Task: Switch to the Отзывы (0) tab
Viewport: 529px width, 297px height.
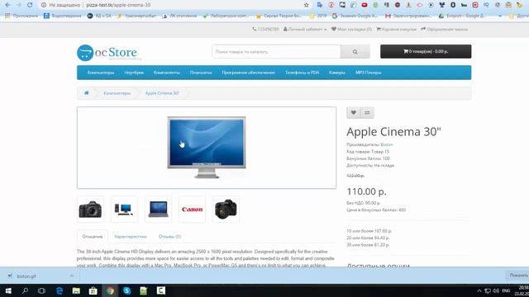Action: click(x=169, y=237)
